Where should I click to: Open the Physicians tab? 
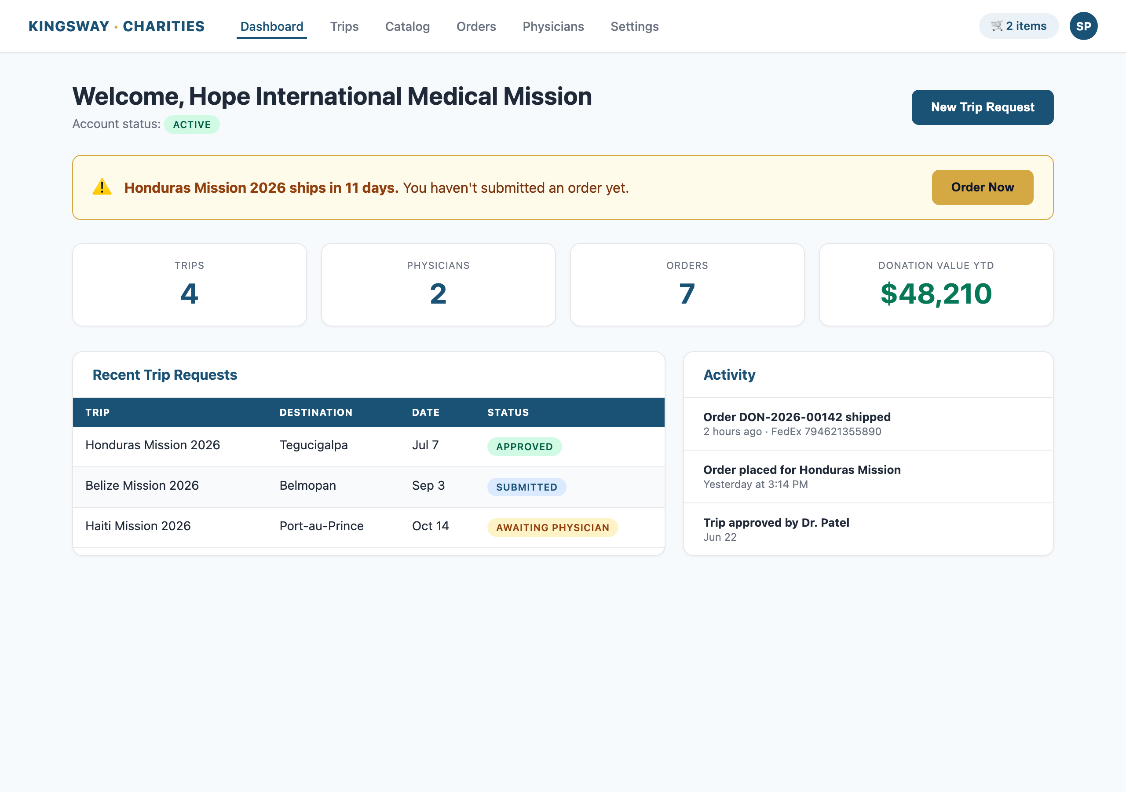[553, 26]
